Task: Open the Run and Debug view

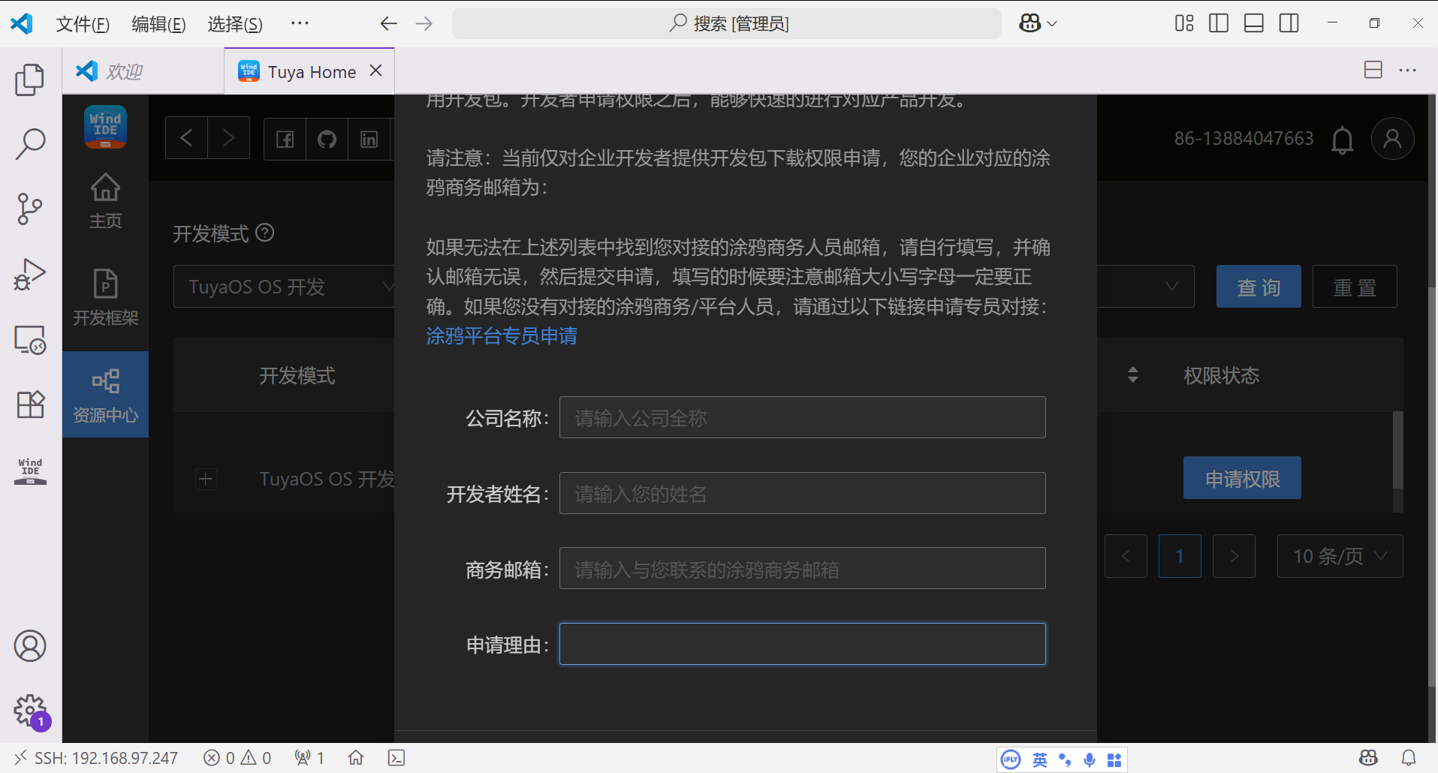Action: tap(30, 274)
